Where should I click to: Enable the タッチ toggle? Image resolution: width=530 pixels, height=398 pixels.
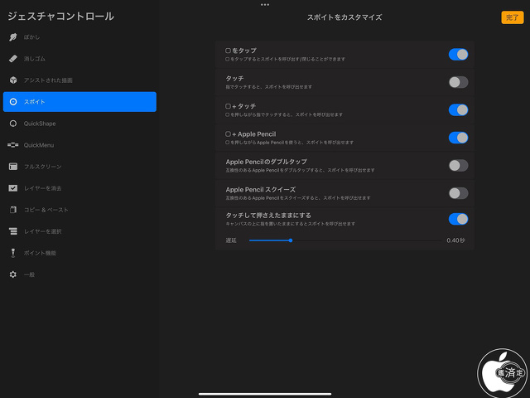(x=458, y=82)
